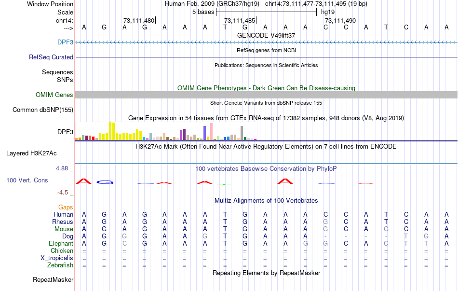Screen dimensions: 458x291
Task: Click the Short Genetic Variants dbSNP title
Action: tap(266, 103)
